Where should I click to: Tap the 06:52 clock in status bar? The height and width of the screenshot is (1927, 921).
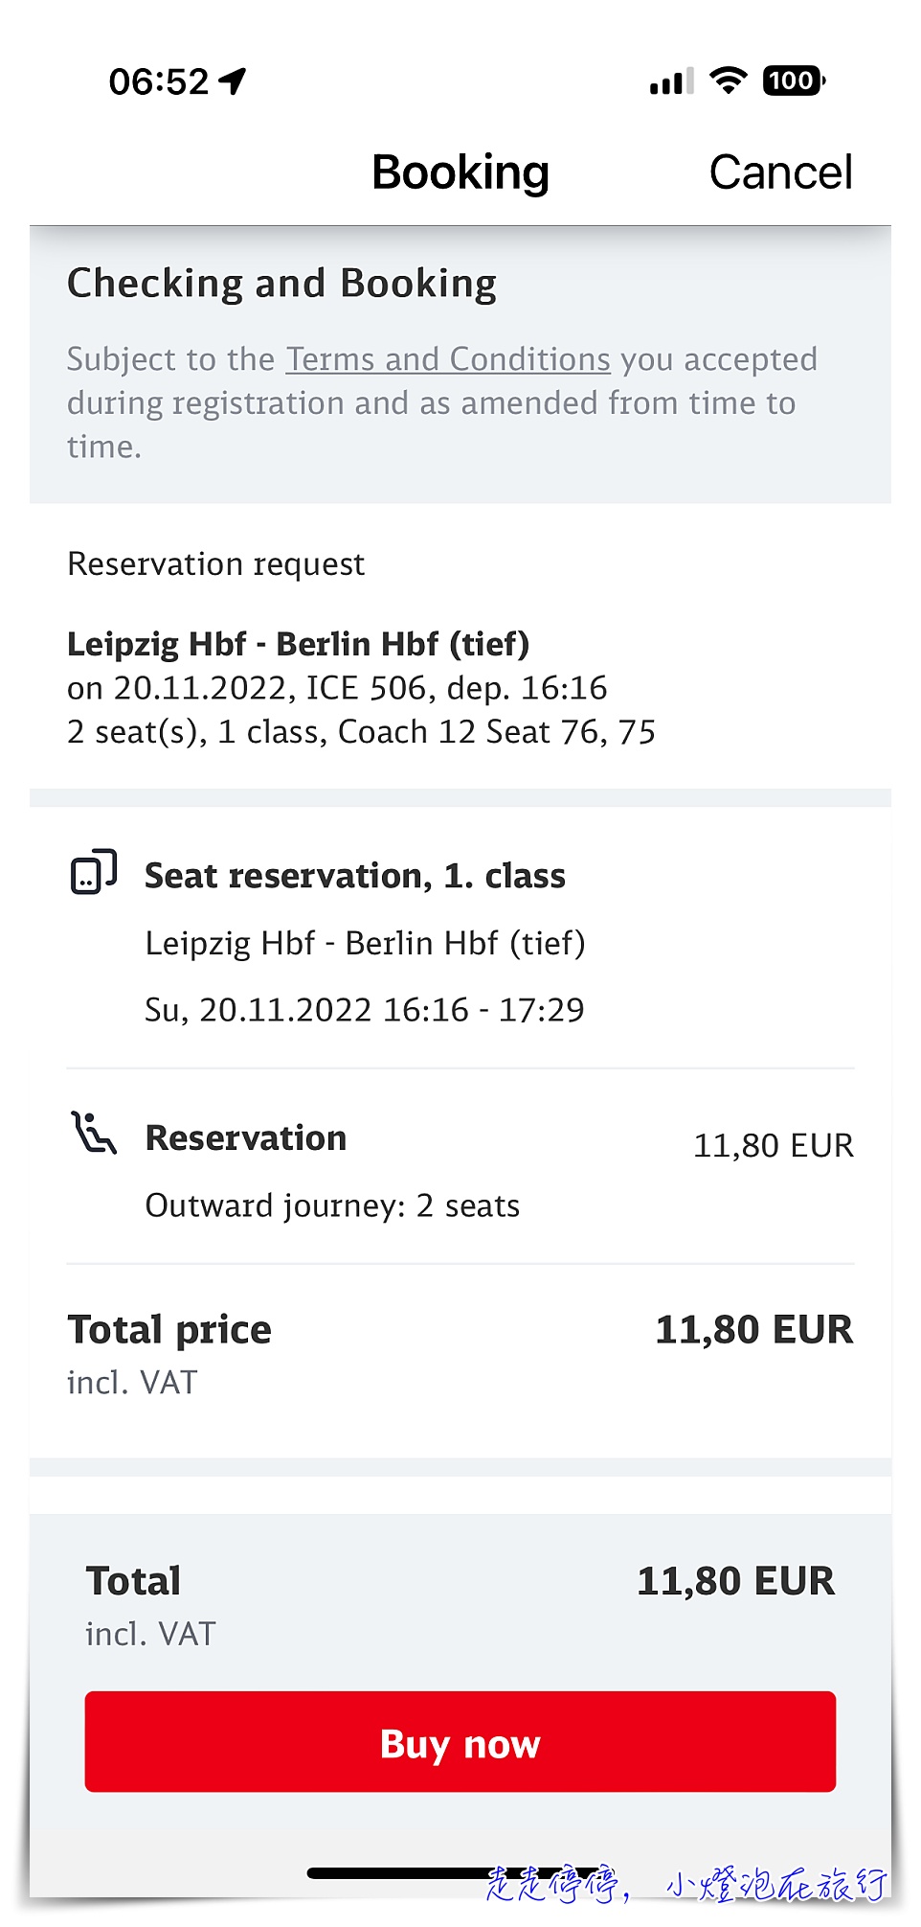tap(159, 81)
